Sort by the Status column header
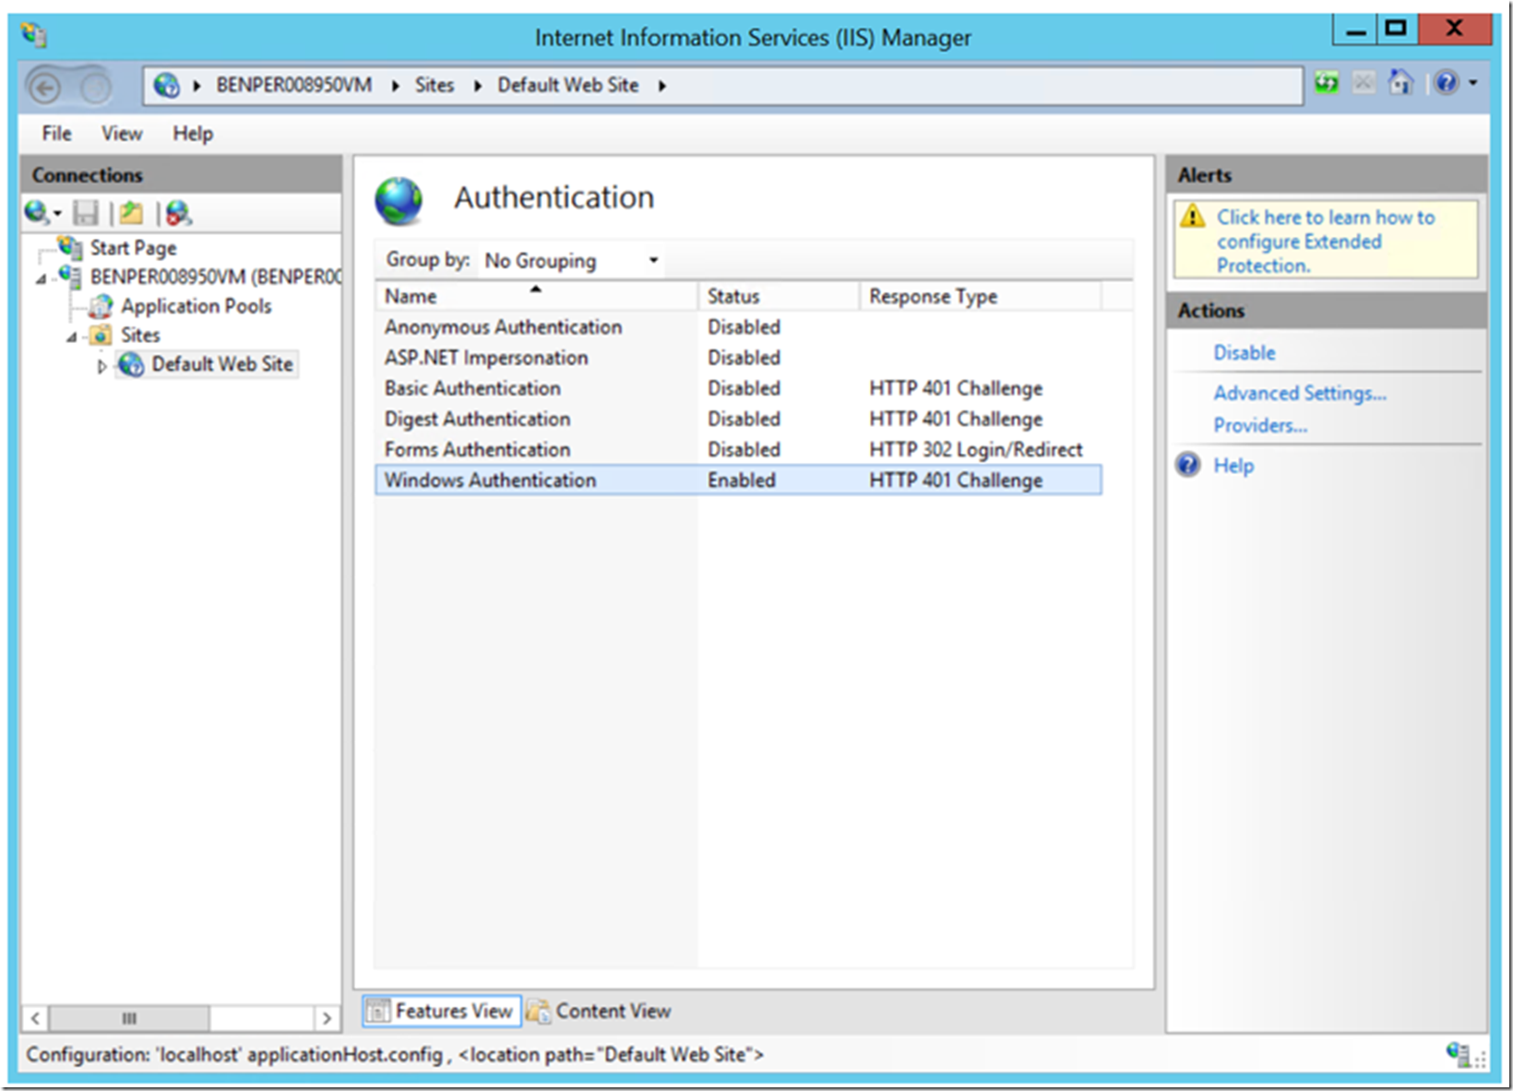The height and width of the screenshot is (1091, 1513). (779, 296)
